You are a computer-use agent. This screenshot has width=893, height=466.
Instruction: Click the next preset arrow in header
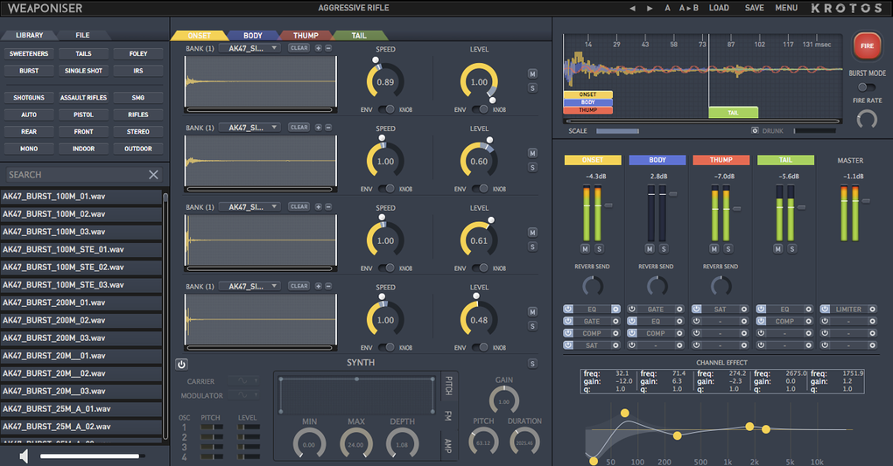pyautogui.click(x=650, y=8)
